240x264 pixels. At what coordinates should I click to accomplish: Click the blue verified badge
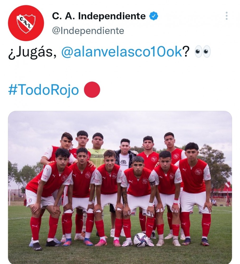pyautogui.click(x=153, y=16)
